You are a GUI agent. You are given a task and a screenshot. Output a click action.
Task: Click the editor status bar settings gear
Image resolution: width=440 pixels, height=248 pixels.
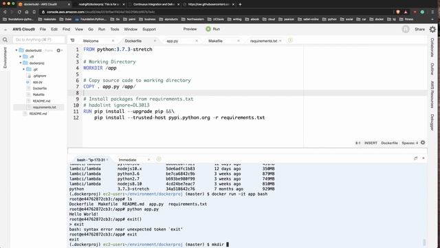click(x=423, y=143)
